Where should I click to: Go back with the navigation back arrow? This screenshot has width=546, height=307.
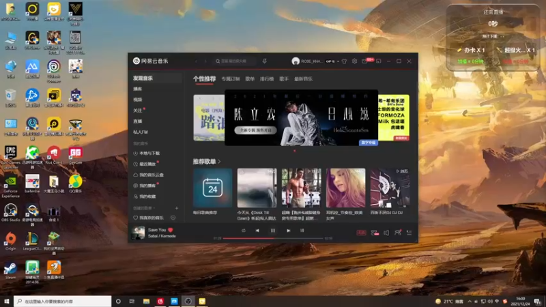(196, 61)
